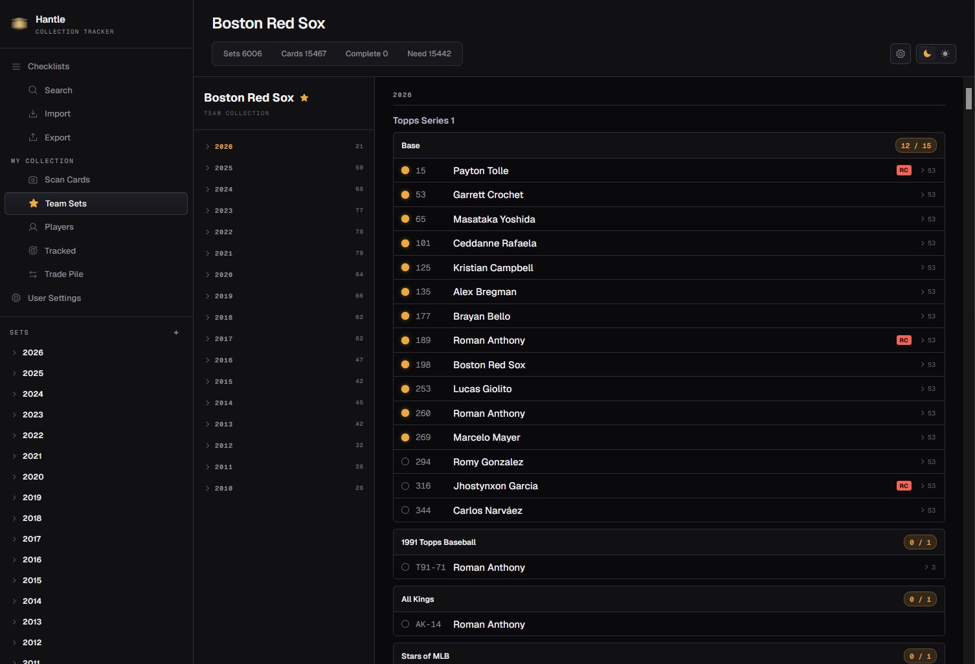
Task: Mark Payton Tolle card as not owned
Action: (x=405, y=170)
